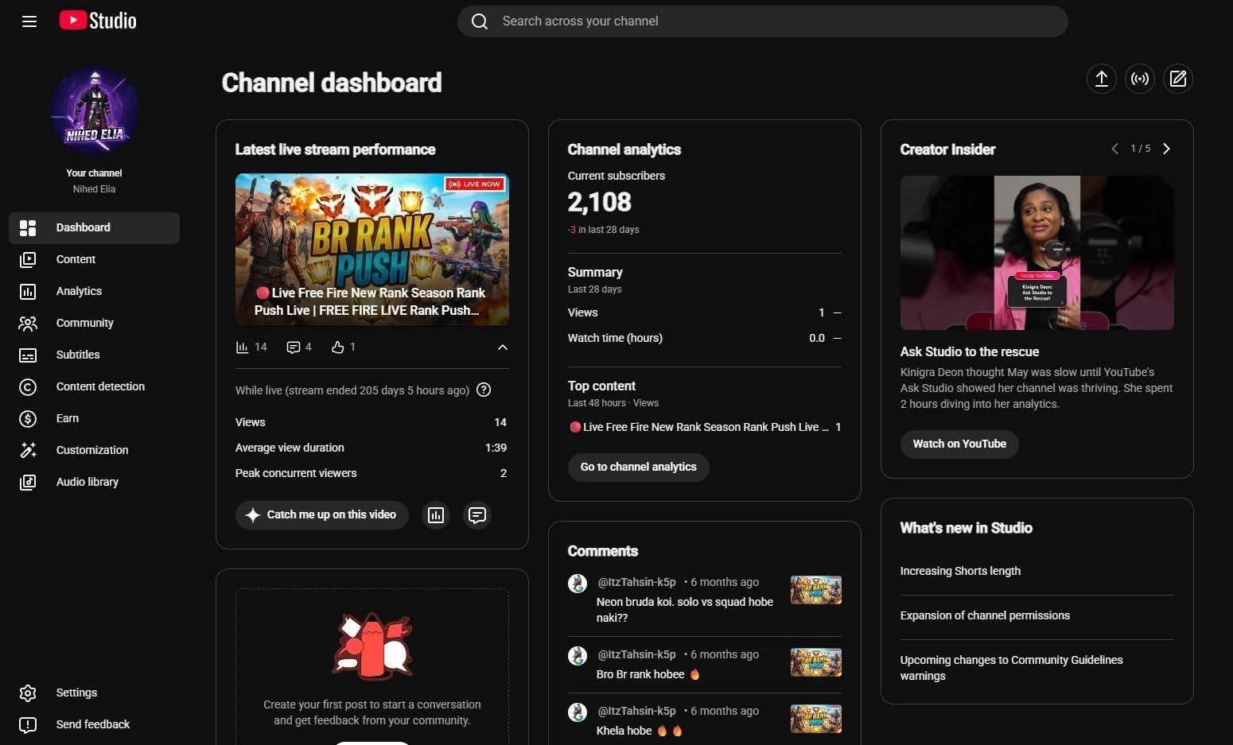Viewport: 1233px width, 745px height.
Task: Click Watch on YouTube button
Action: point(959,444)
